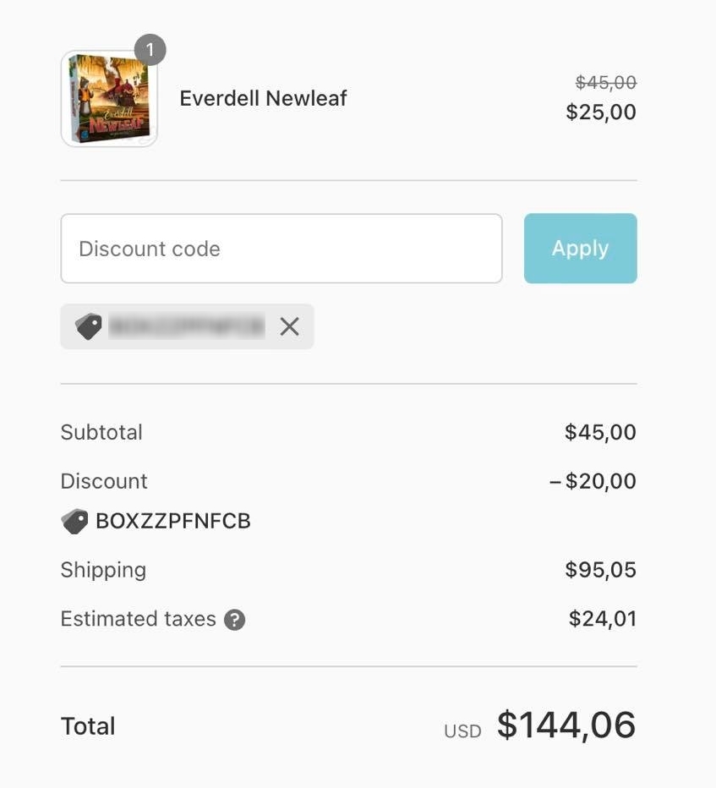Click the –$20,00 discount amount

pos(593,481)
